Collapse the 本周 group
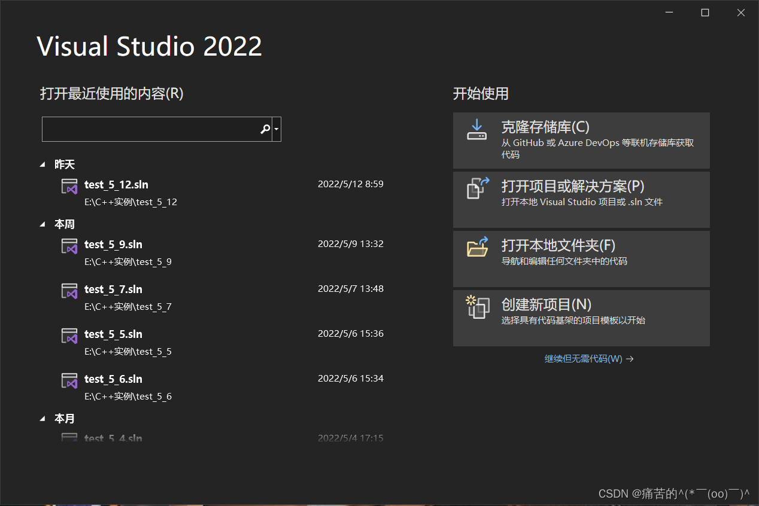 (x=42, y=224)
